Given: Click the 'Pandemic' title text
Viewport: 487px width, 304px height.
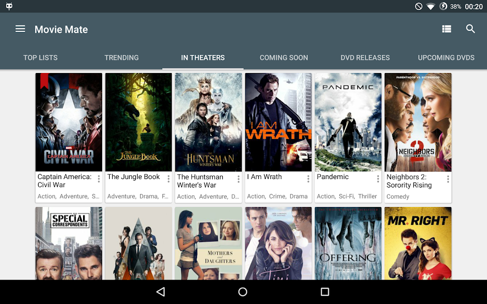Looking at the screenshot, I should click(x=333, y=177).
